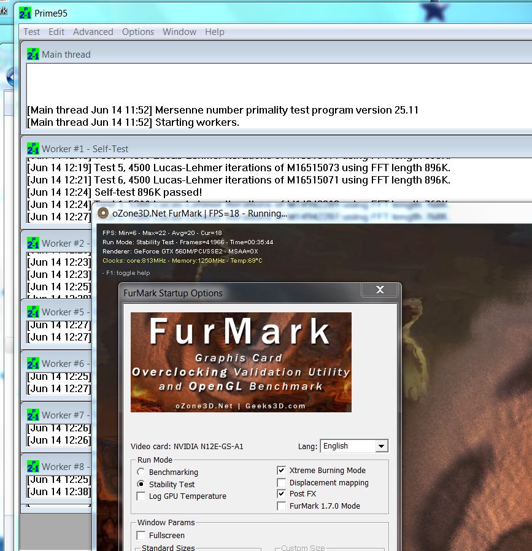Click the Worker #2 window icon
532x551 pixels.
click(33, 243)
